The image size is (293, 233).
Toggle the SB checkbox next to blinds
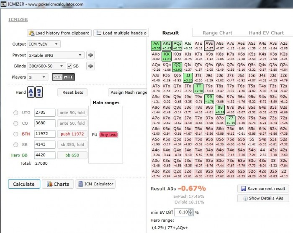(x=69, y=66)
